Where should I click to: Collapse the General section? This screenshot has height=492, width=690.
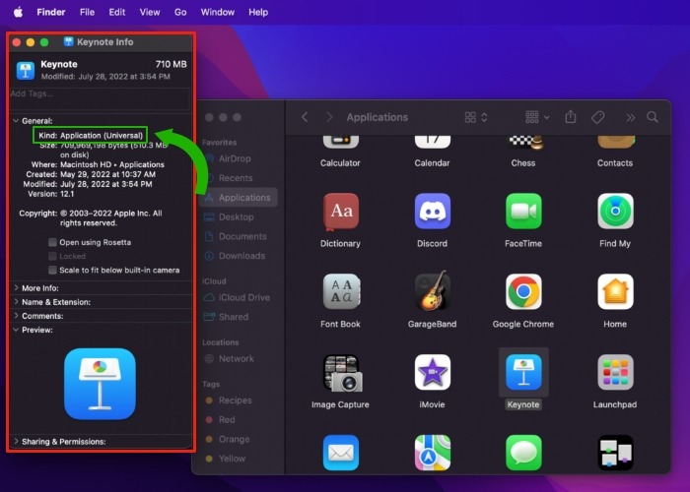pos(16,120)
